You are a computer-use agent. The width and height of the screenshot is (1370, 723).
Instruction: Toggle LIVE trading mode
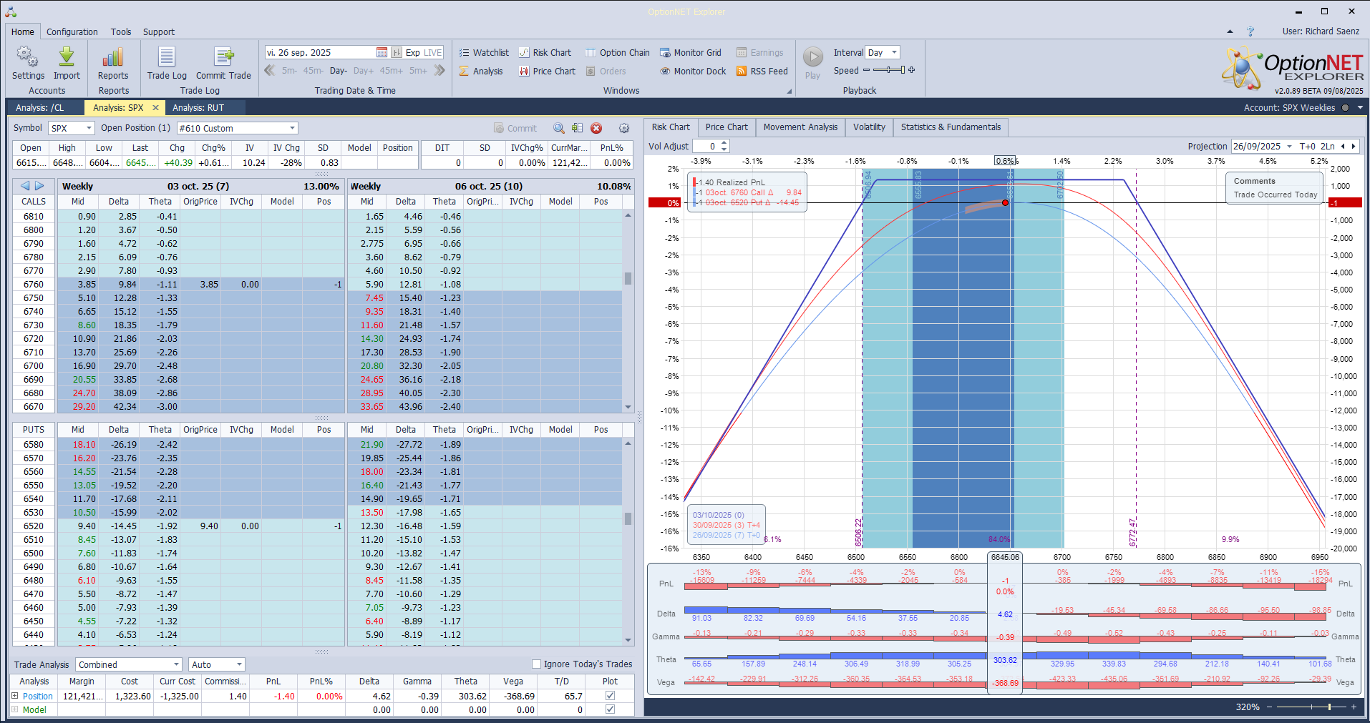[433, 52]
